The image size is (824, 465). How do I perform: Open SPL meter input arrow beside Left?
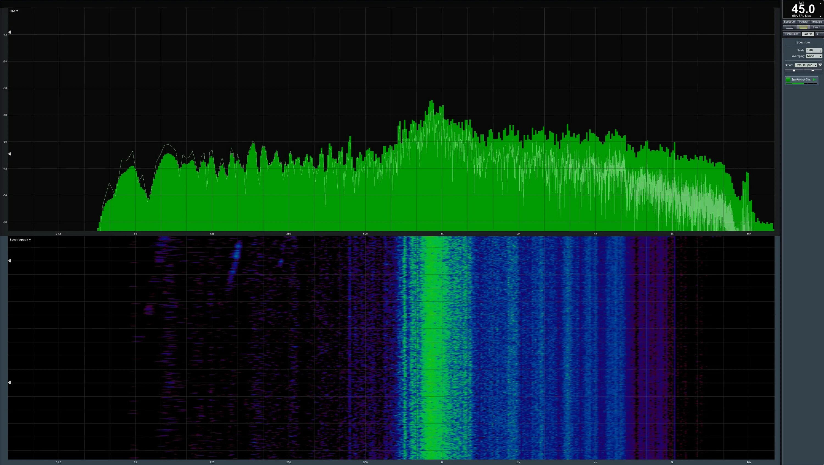[820, 3]
